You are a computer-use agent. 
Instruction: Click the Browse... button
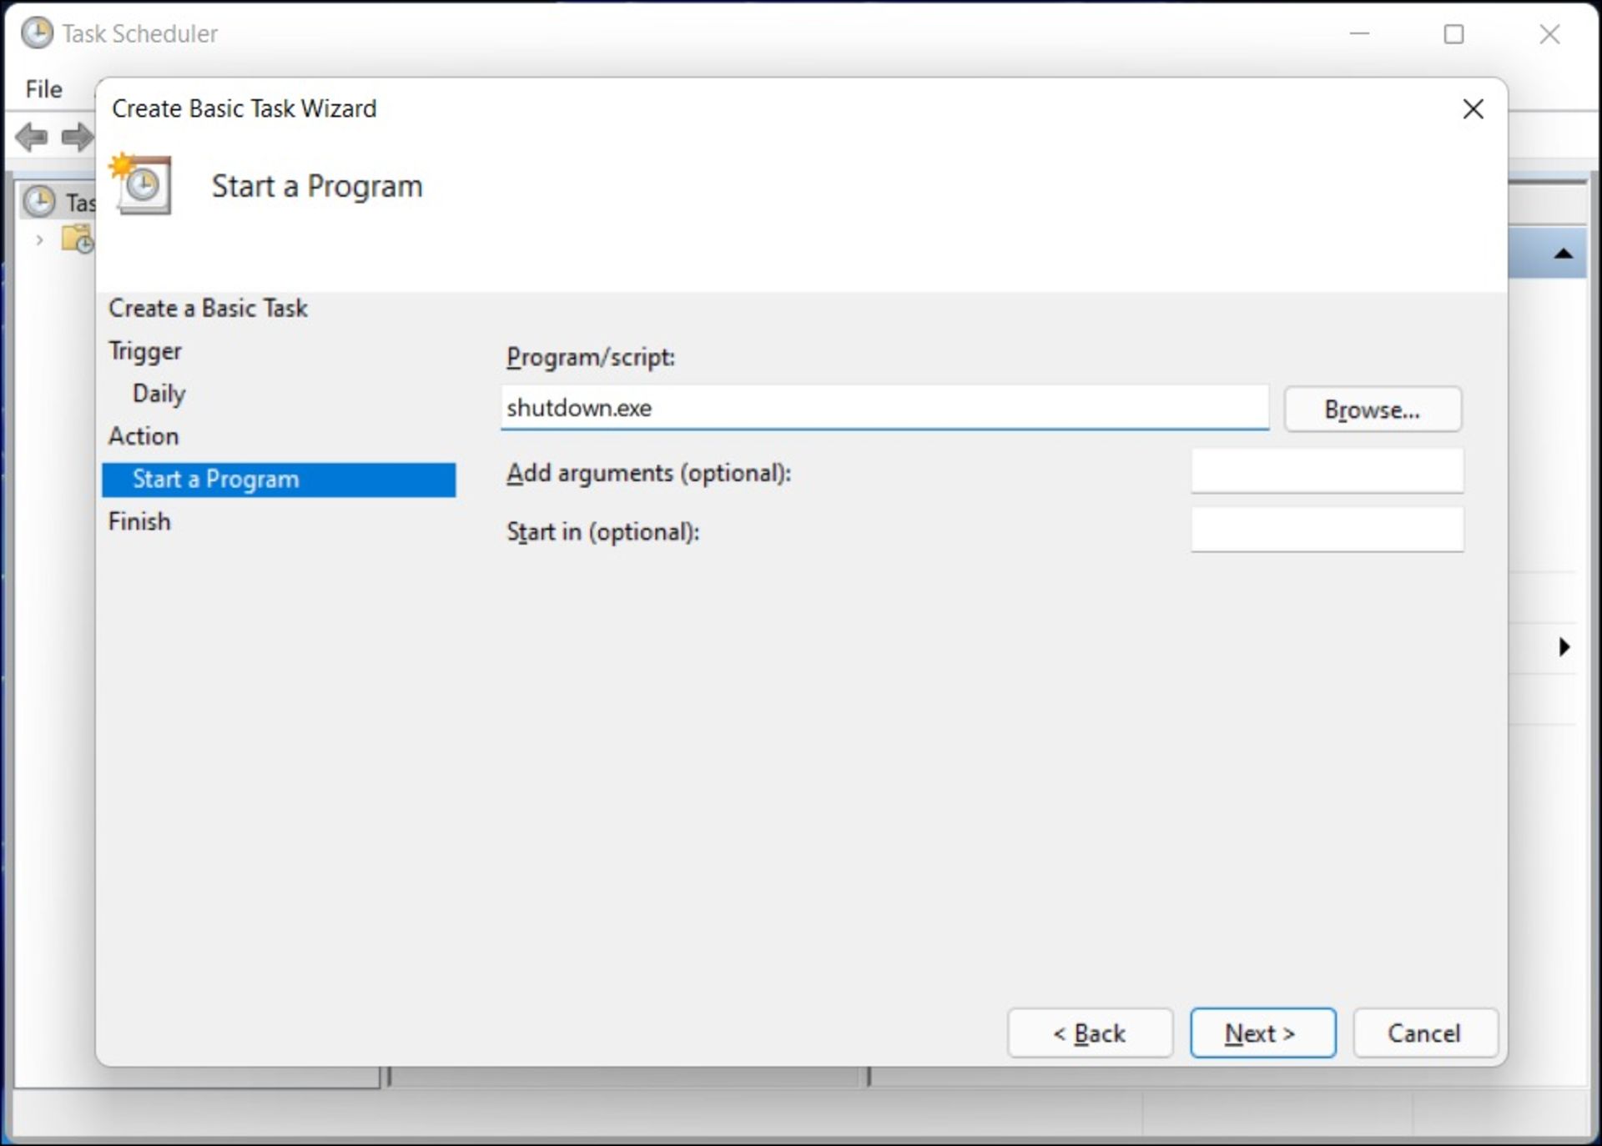point(1373,410)
